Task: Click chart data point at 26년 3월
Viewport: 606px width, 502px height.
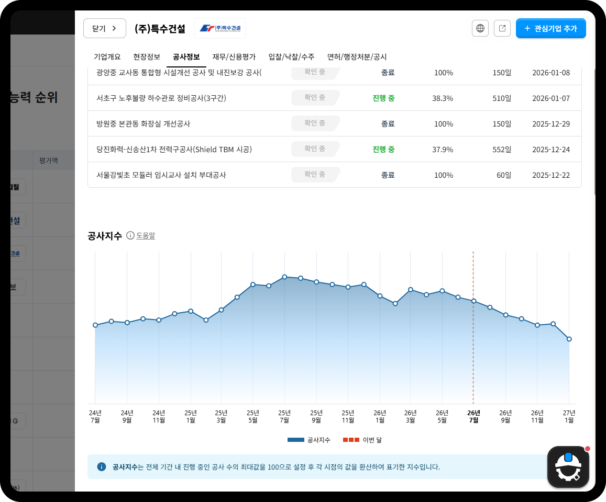Action: (411, 289)
